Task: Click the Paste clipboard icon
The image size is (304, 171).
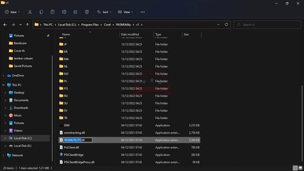Action: [53, 12]
